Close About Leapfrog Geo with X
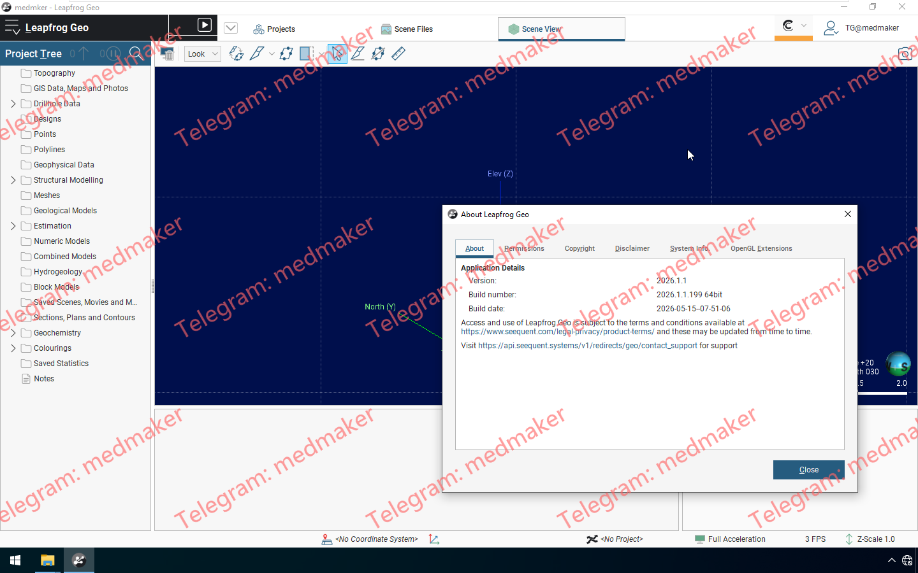The width and height of the screenshot is (918, 573). 848,214
